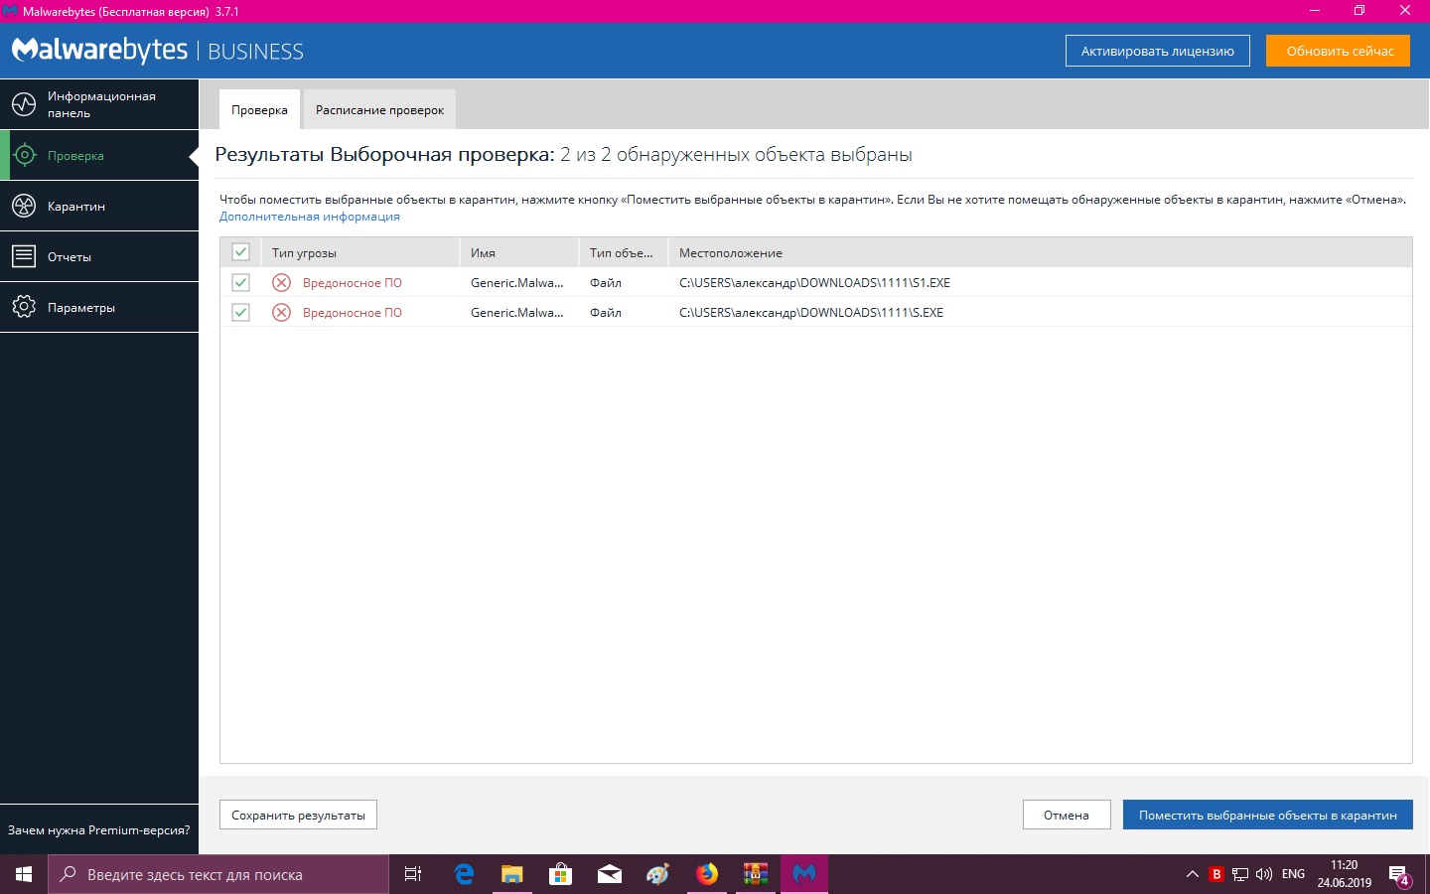The width and height of the screenshot is (1430, 894).
Task: Click the Сохранить результаты button
Action: coord(298,815)
